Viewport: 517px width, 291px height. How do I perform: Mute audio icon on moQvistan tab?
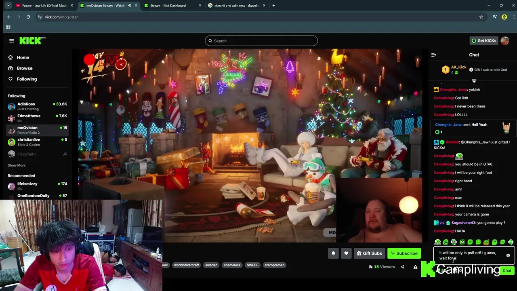tap(129, 6)
